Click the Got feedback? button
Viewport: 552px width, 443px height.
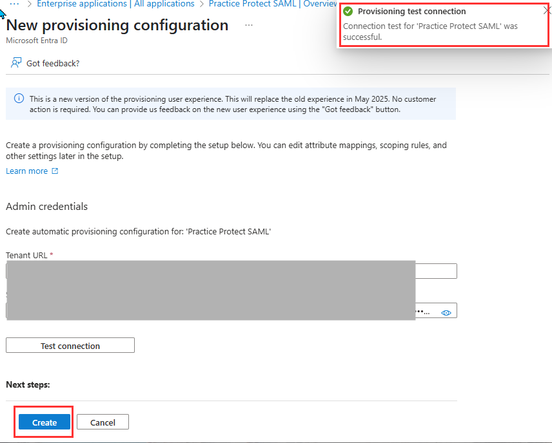(x=46, y=63)
